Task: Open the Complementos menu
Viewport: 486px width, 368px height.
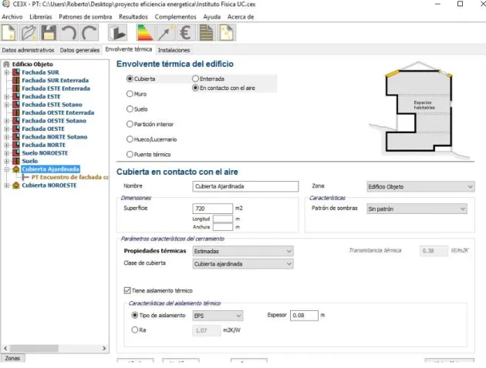Action: pos(175,17)
